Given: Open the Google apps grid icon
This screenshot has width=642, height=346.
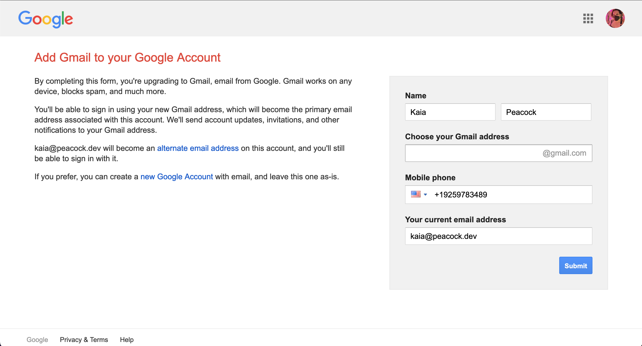Looking at the screenshot, I should (588, 18).
